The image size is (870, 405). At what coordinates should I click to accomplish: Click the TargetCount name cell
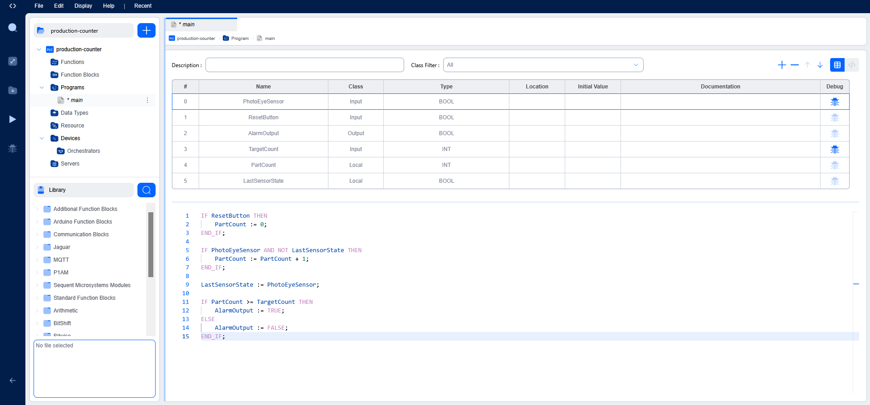[x=264, y=149]
